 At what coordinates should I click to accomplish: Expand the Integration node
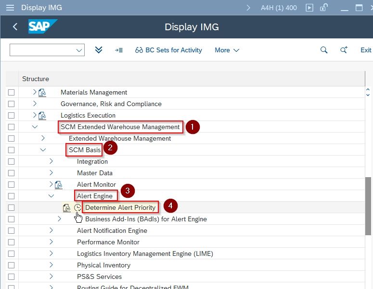point(51,161)
